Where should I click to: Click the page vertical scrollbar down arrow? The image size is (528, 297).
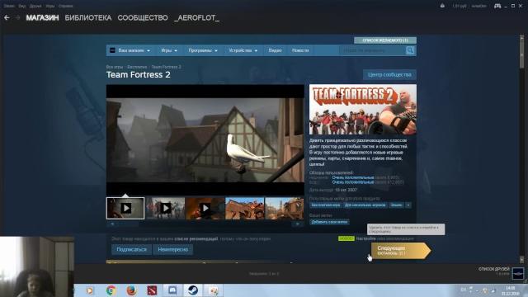pos(522,259)
